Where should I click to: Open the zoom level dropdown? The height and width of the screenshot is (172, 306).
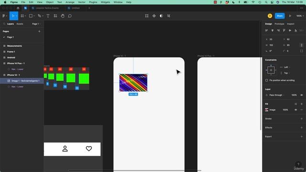point(300,16)
